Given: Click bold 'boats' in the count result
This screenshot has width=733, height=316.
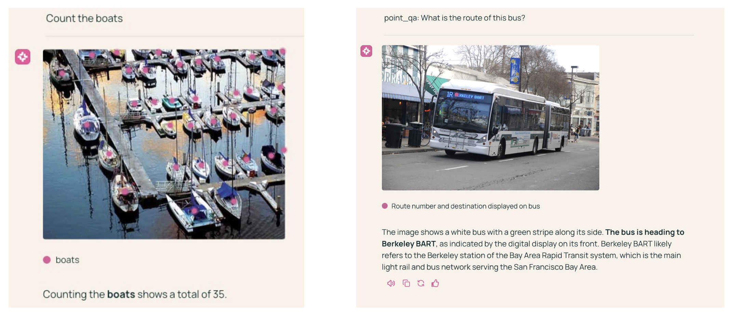Looking at the screenshot, I should (x=121, y=294).
